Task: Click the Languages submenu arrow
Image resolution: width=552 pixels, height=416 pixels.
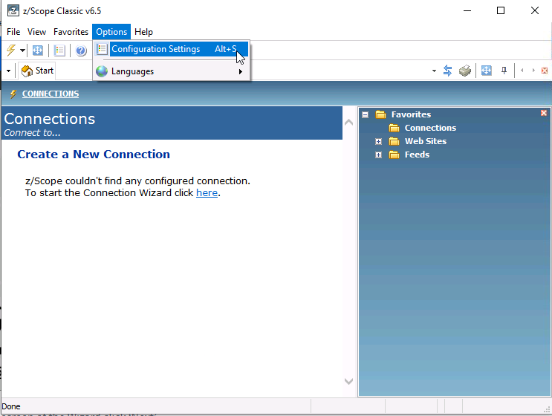Action: pyautogui.click(x=241, y=71)
